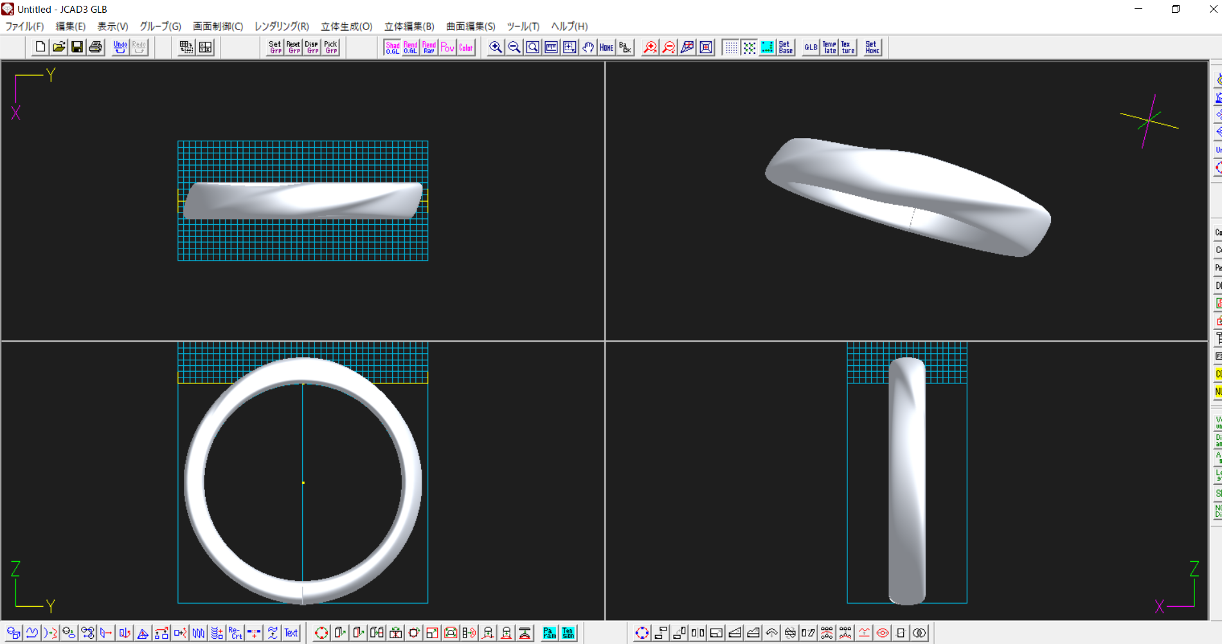Click the red eye shape icon

(883, 633)
